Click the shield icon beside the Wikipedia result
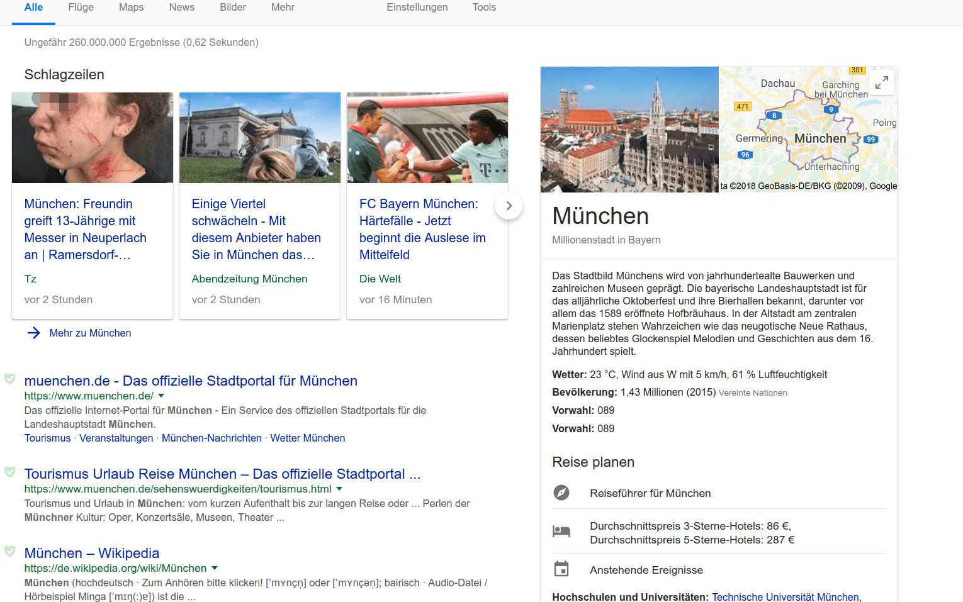Viewport: 963px width, 602px height. point(10,551)
